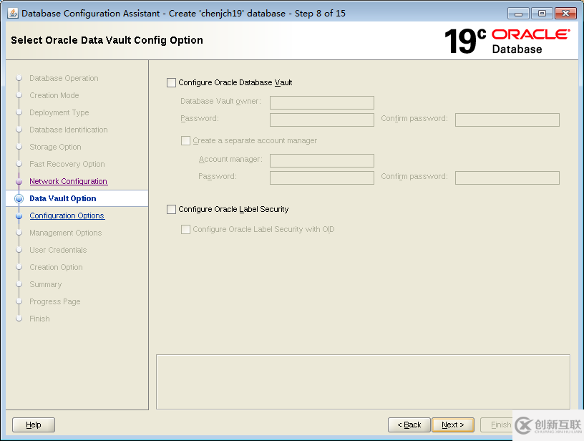584x441 pixels.
Task: Click the Database Vault owner field
Action: click(322, 103)
